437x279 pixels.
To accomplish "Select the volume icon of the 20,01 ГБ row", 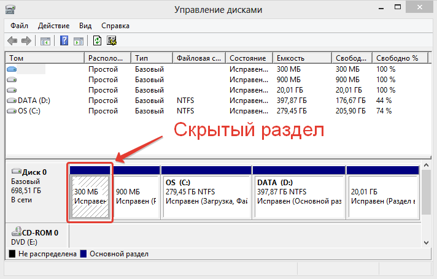I will [12, 90].
